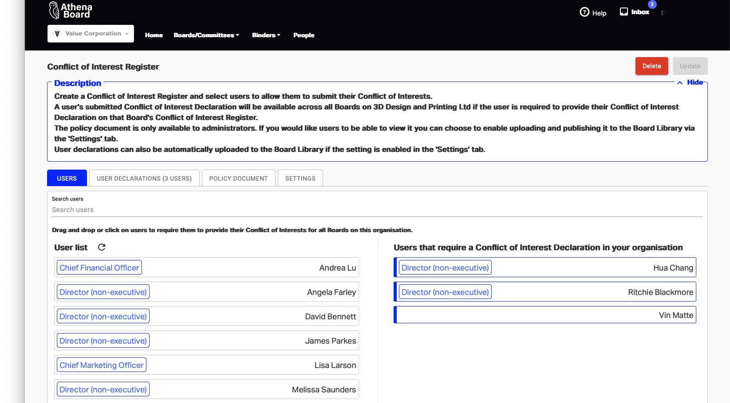Screen dimensions: 730x403
Task: Open the USER DECLARATIONS (3 USERS) tab
Action: point(144,178)
